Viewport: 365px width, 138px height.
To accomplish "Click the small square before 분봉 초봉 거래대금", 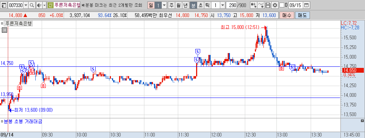I will 2,121.
